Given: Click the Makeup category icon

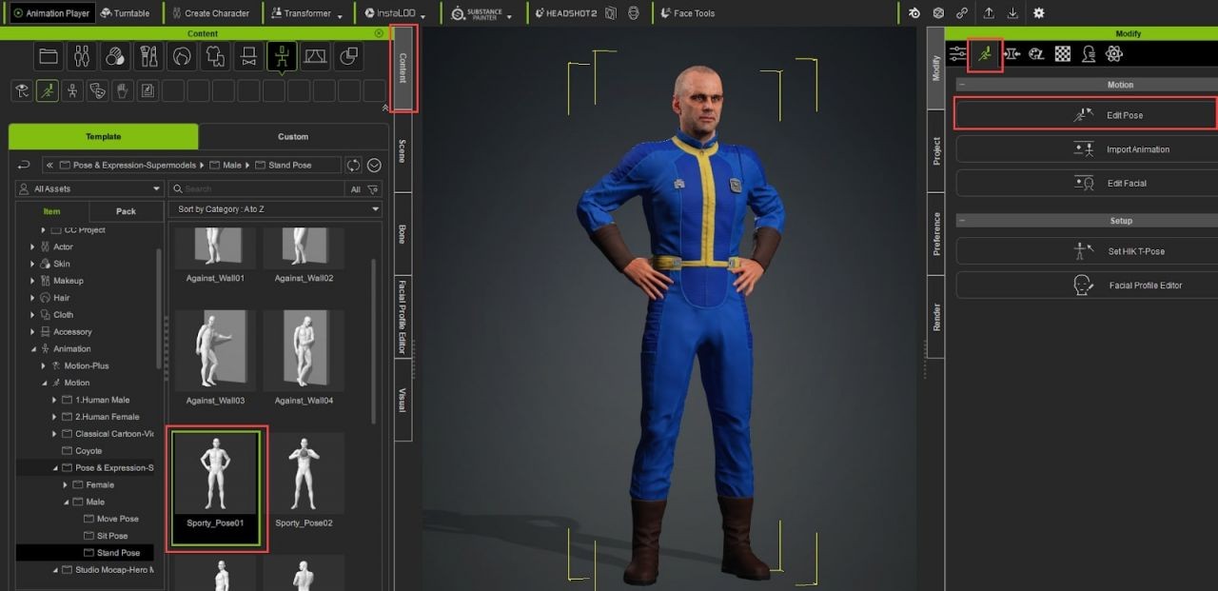Looking at the screenshot, I should 148,57.
